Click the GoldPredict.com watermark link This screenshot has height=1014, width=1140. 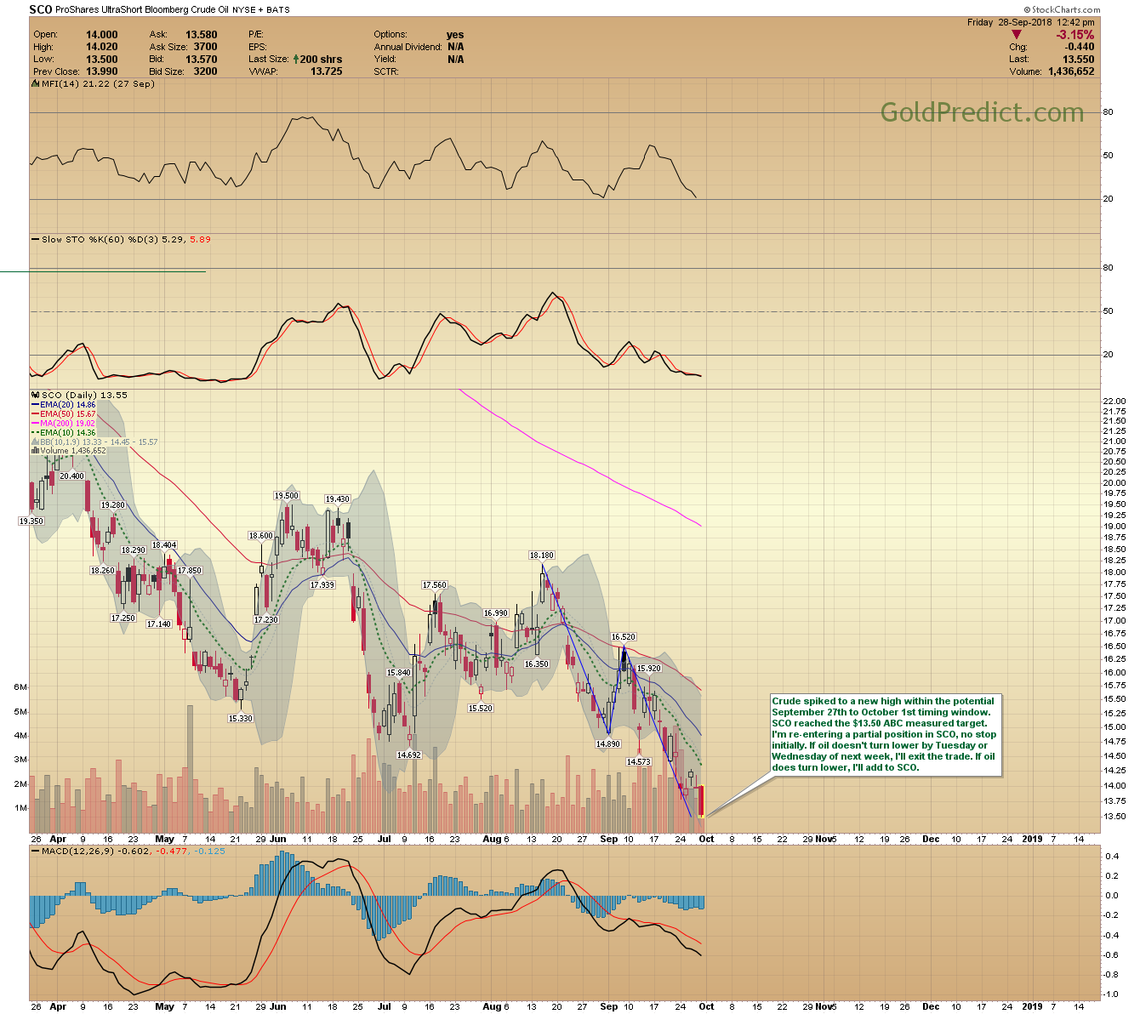point(982,112)
